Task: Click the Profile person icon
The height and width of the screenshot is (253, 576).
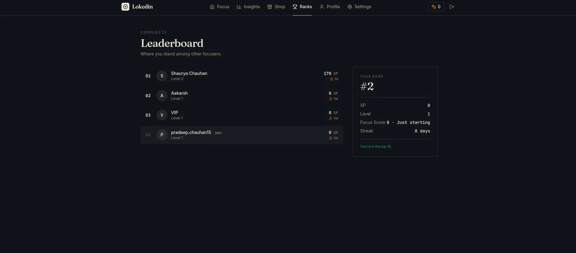Action: click(322, 7)
